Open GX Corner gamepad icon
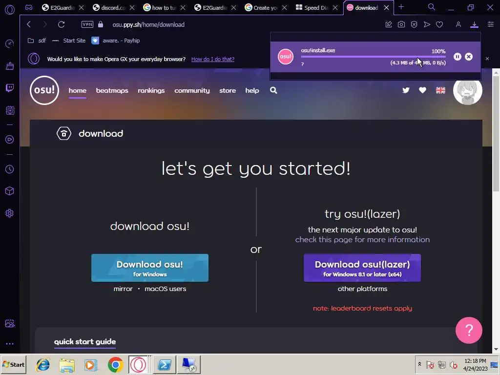The height and width of the screenshot is (375, 500). click(x=29, y=8)
